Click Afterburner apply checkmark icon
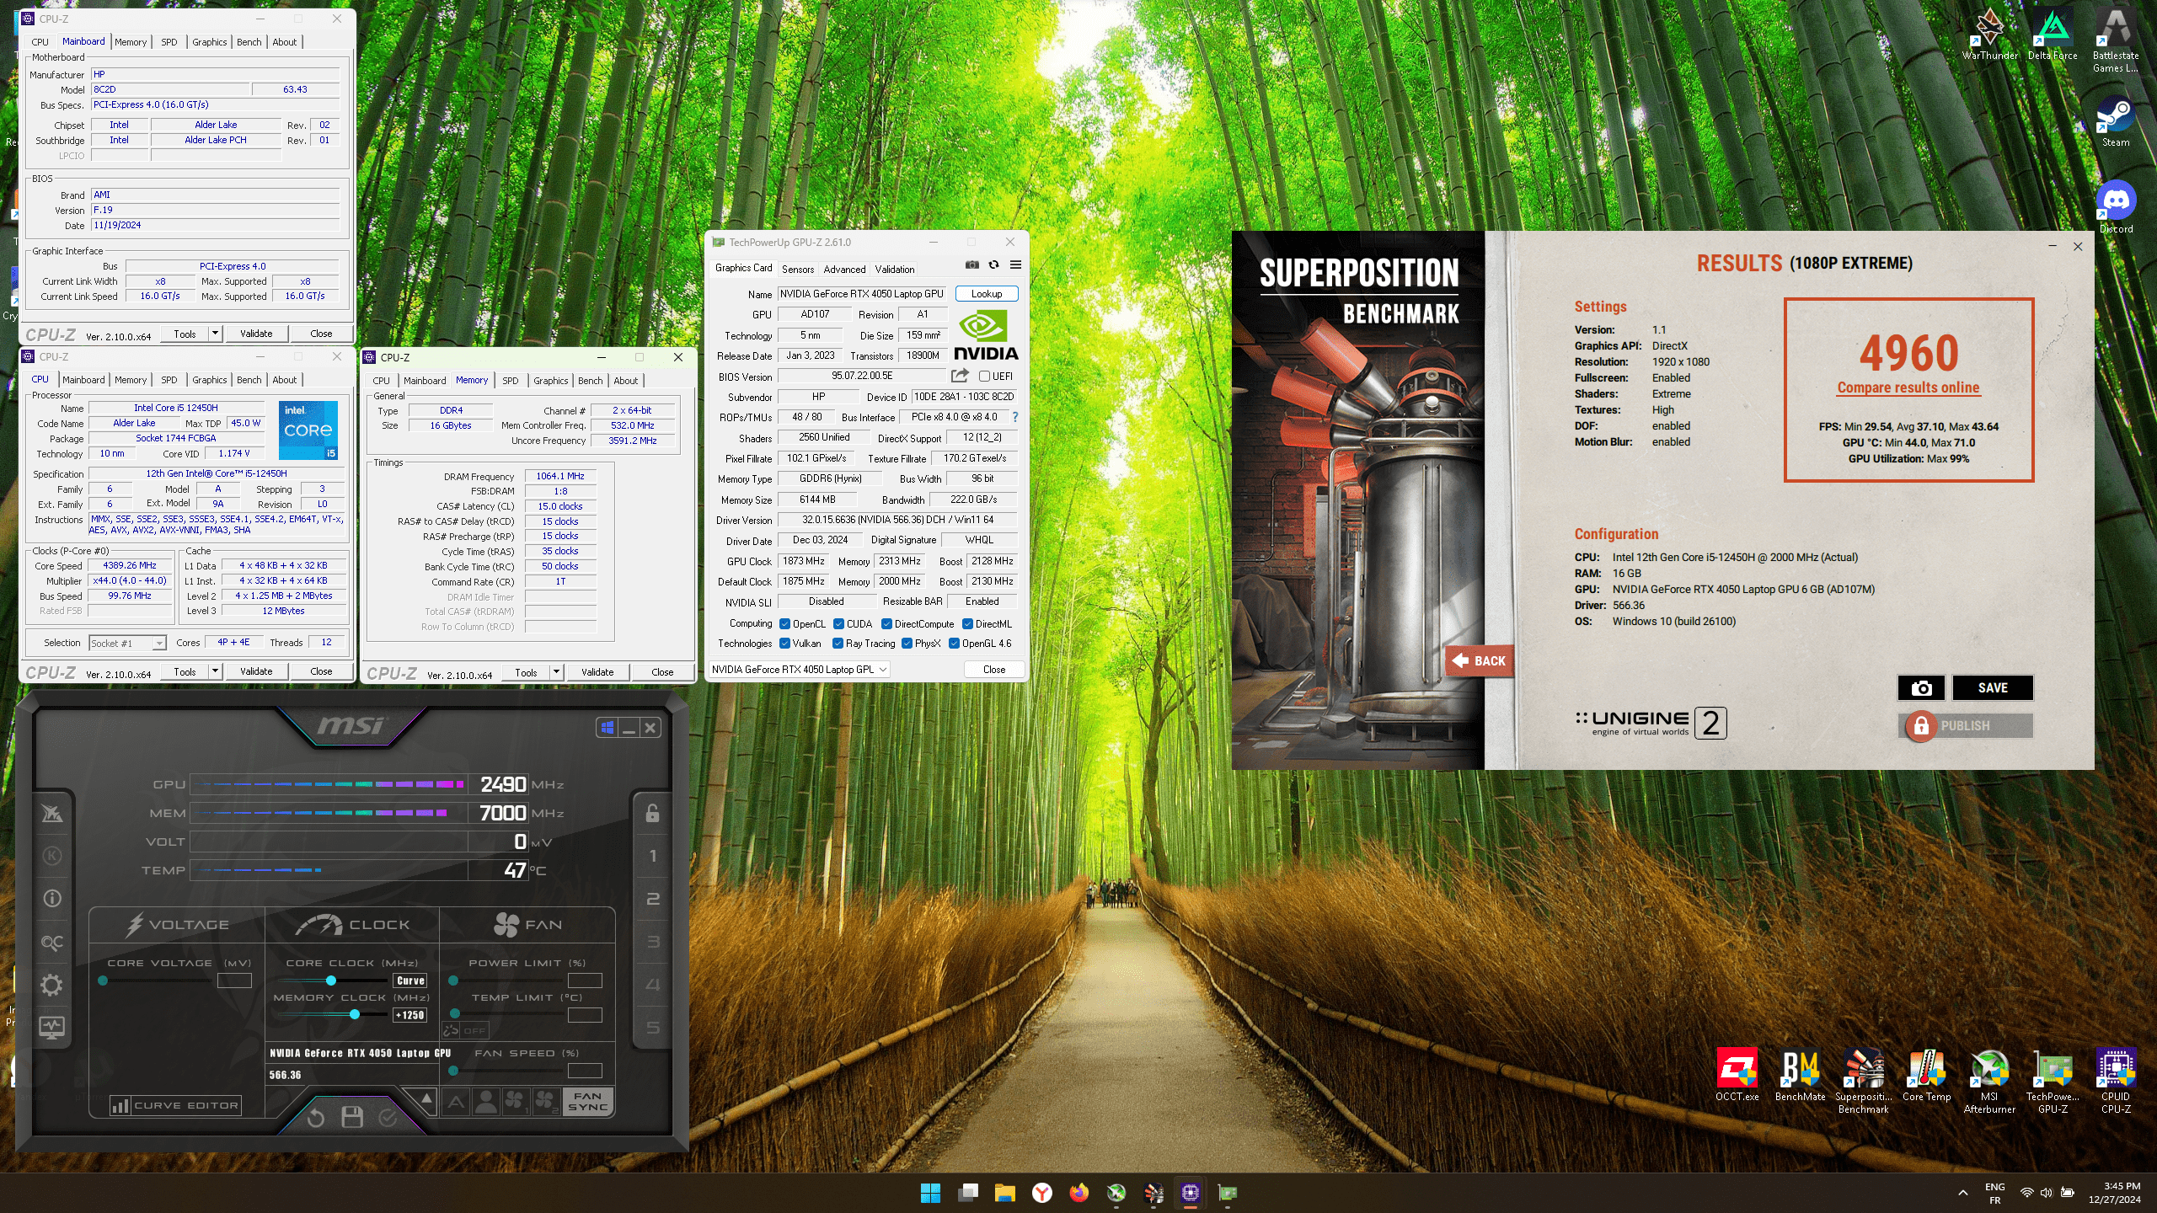 point(388,1118)
